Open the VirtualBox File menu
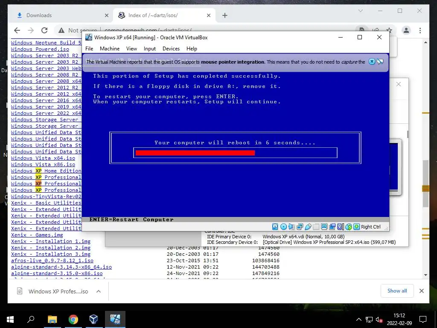The image size is (437, 328). pos(89,49)
